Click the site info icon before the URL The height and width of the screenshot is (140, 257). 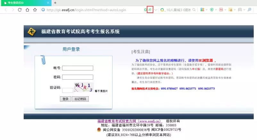tap(43, 10)
